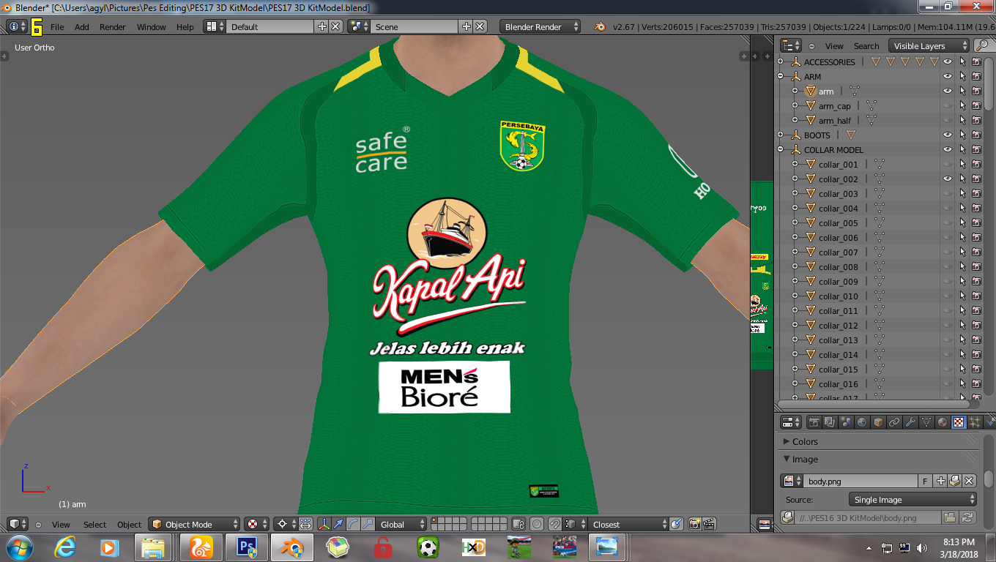This screenshot has height=562, width=996.
Task: Open the Window menu
Action: point(152,26)
